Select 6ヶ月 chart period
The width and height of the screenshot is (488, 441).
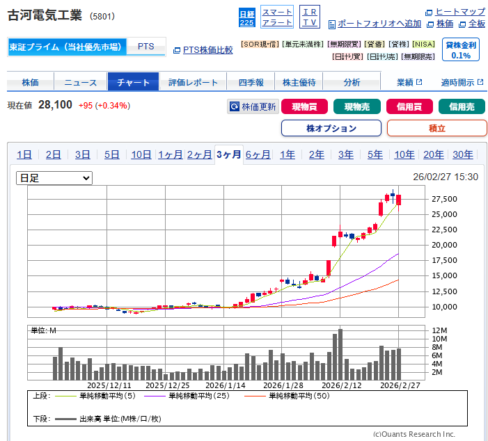click(258, 154)
